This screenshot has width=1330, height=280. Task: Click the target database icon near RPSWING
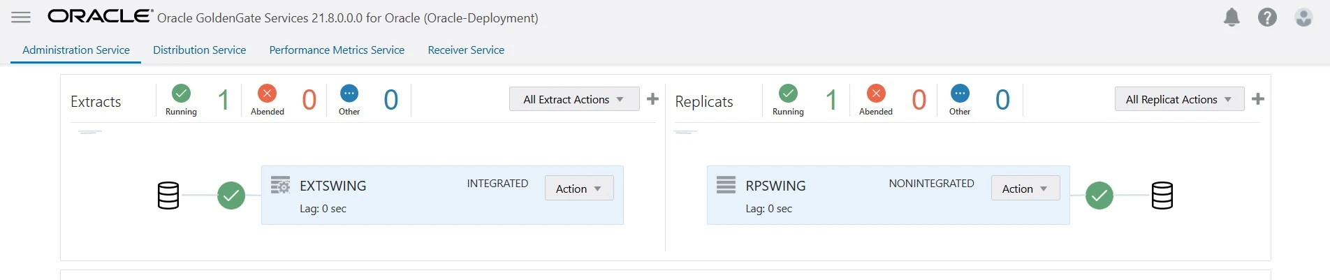click(1162, 196)
